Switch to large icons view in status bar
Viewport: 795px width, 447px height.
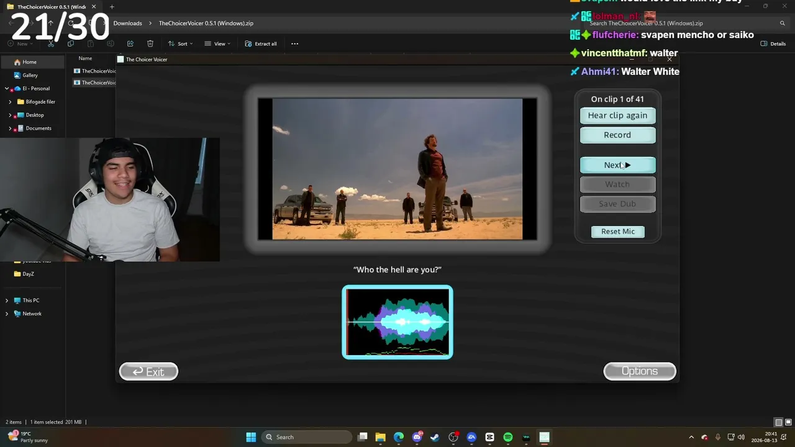787,422
